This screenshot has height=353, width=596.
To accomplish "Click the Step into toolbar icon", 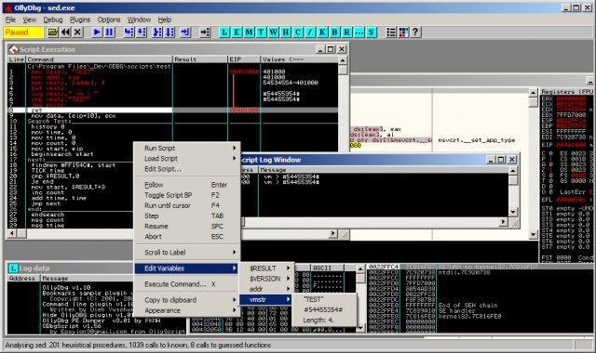I will (x=129, y=33).
